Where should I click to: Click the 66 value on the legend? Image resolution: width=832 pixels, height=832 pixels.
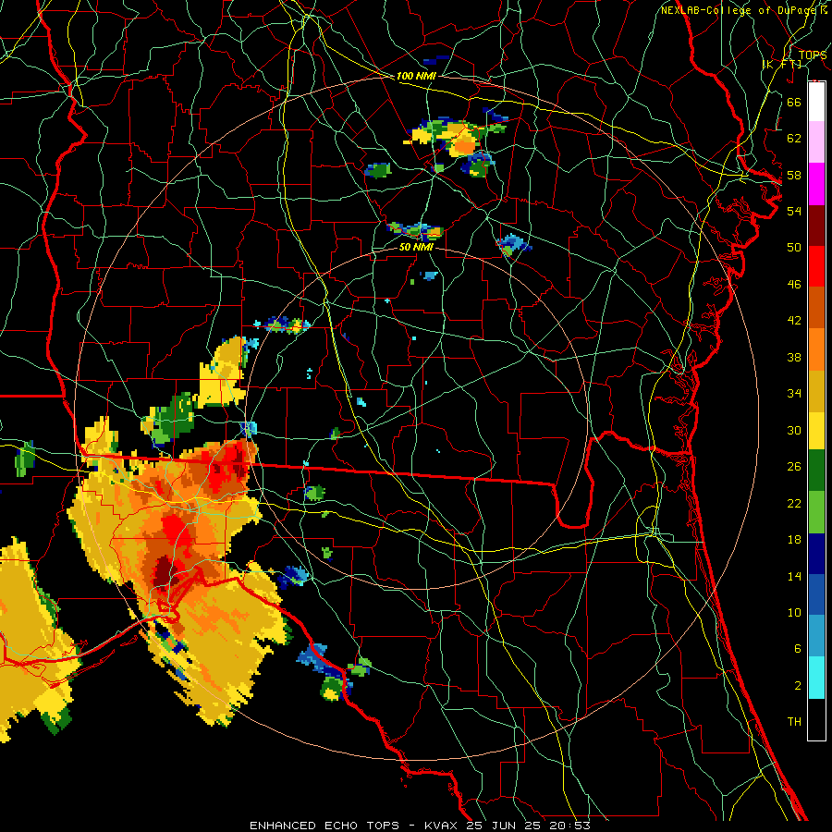(794, 102)
